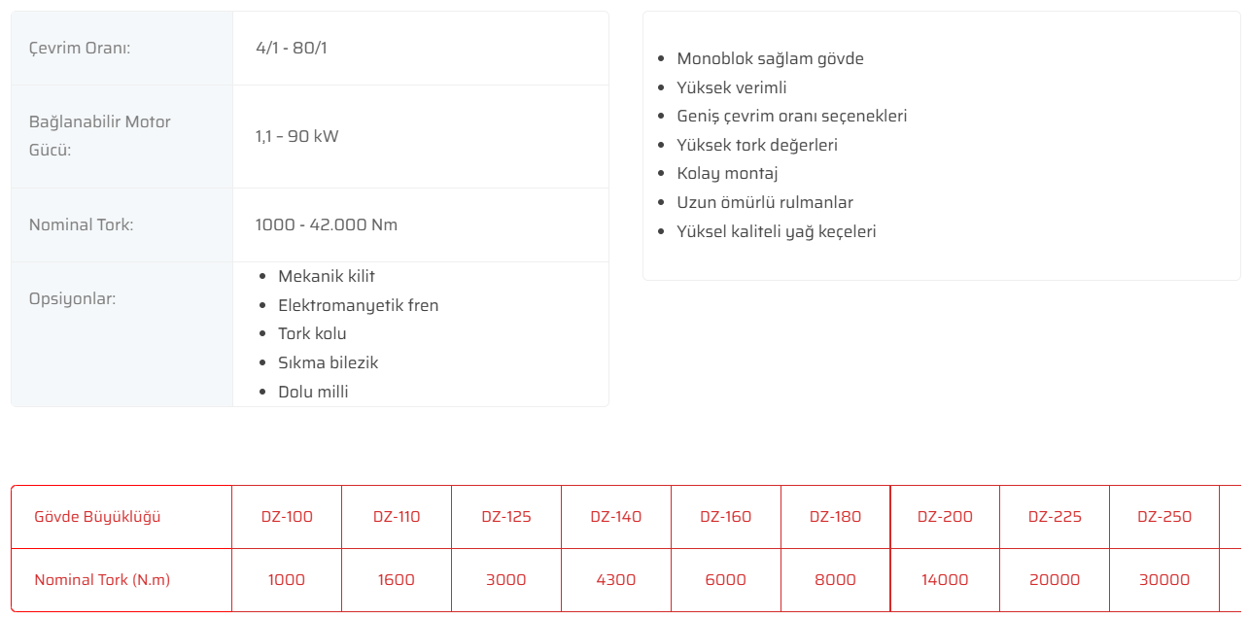Click the Elektromanyetik fren option

tap(358, 305)
